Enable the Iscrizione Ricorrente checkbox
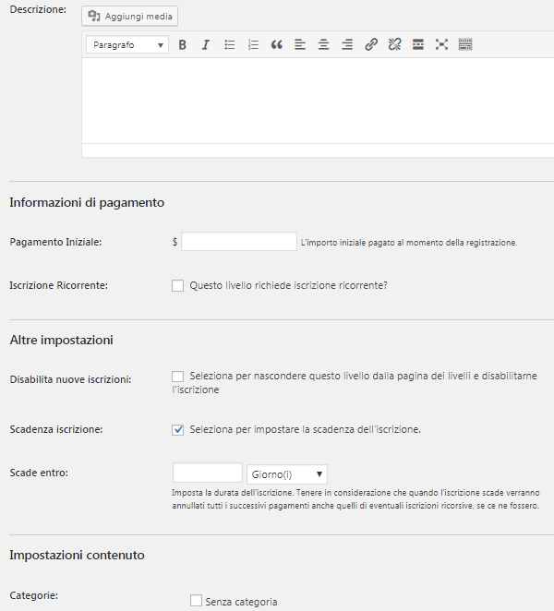 coord(178,286)
